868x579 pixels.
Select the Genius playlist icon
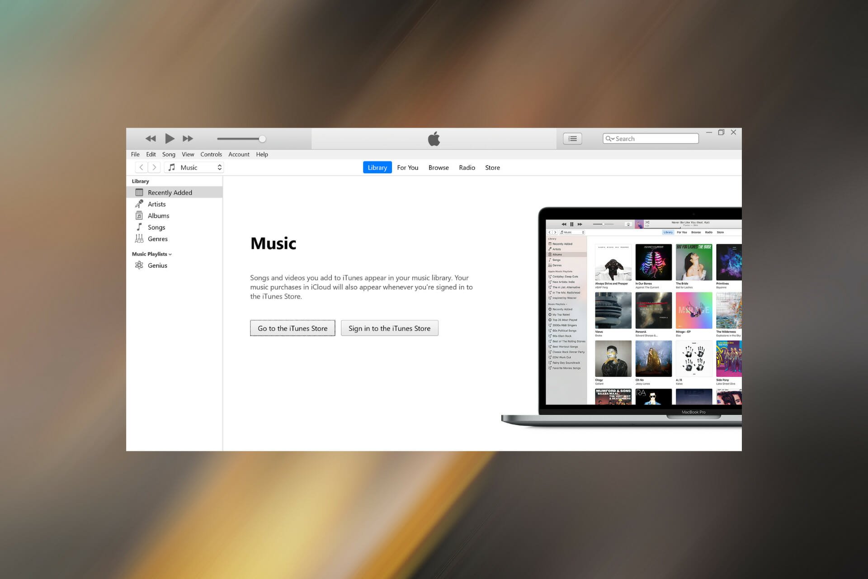pos(140,265)
